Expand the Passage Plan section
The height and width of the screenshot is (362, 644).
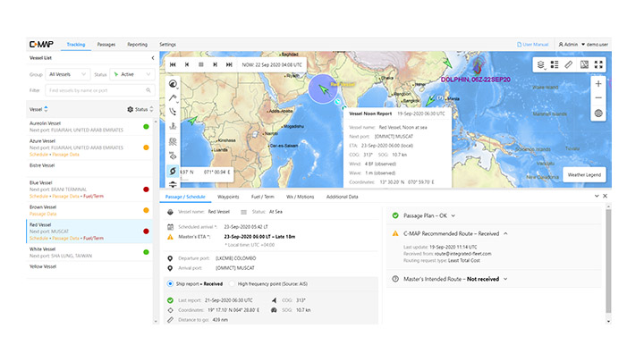click(x=453, y=215)
